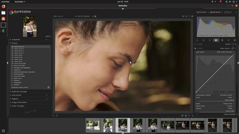
Task: Toggle the sort order button
Action: pos(96,16)
